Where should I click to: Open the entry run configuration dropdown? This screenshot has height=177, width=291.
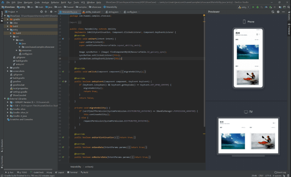[244, 7]
